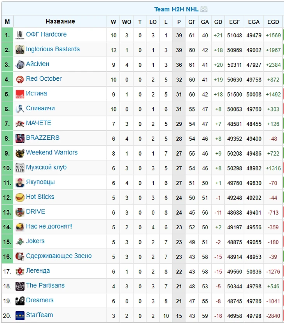Click the red truth logo for Истина
Screen dimensions: 284x324
[20, 94]
